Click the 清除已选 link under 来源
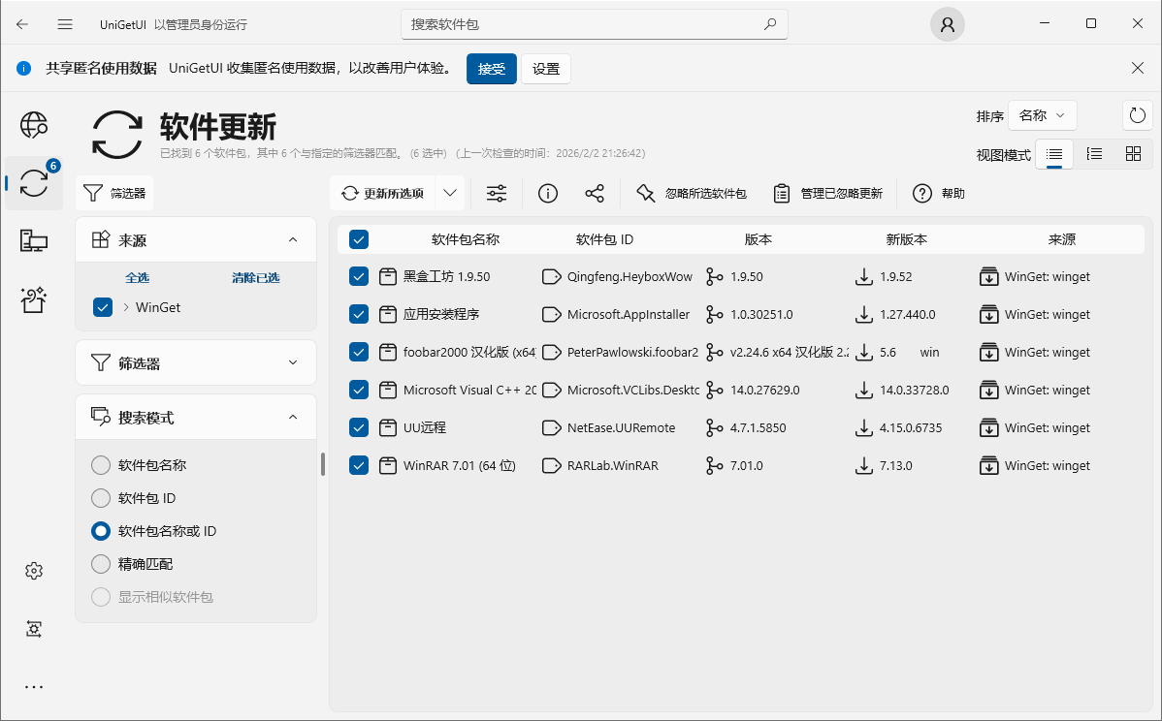 tap(255, 278)
